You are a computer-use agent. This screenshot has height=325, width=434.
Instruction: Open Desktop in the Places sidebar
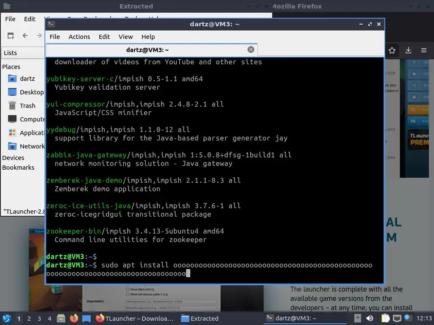click(x=25, y=92)
